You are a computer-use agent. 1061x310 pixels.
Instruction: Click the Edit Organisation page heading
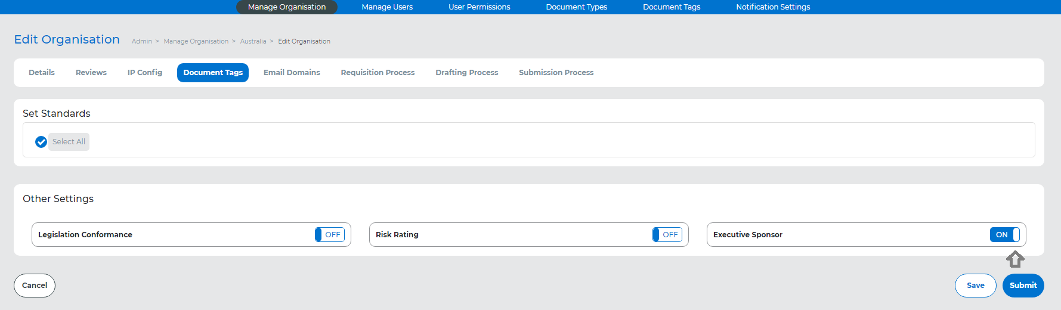pyautogui.click(x=67, y=39)
